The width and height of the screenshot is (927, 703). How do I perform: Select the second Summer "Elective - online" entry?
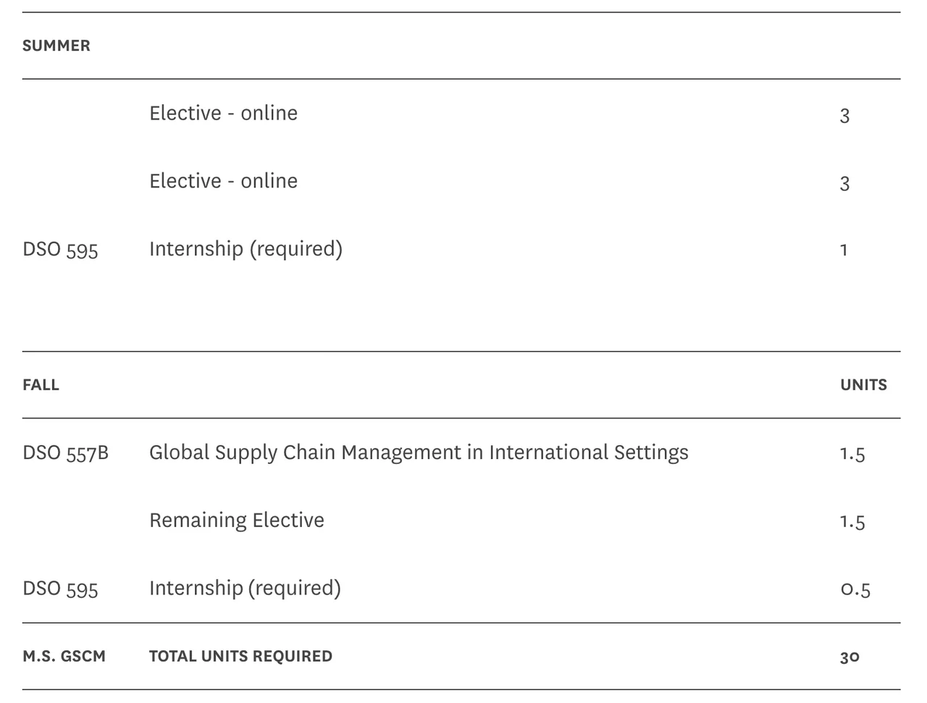coord(223,181)
